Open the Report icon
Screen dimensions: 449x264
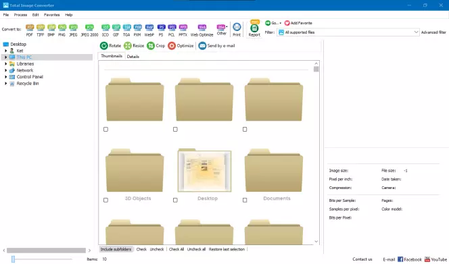coord(254,28)
